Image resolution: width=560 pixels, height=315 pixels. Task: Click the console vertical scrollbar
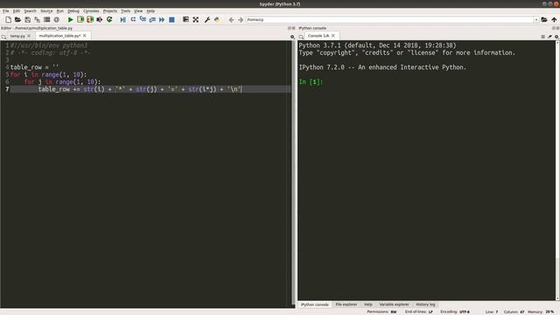pyautogui.click(x=557, y=170)
